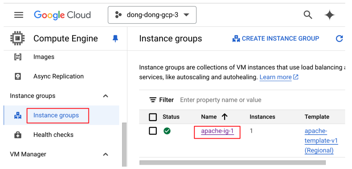Click the Compute Engine title
352x169 pixels.
(x=66, y=38)
